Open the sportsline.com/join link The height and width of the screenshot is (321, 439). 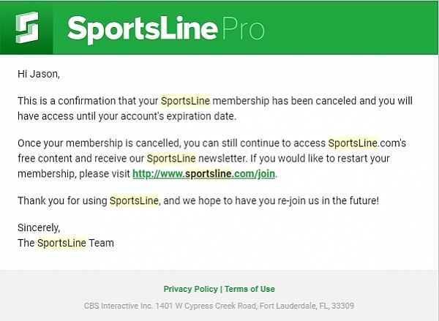tap(203, 174)
